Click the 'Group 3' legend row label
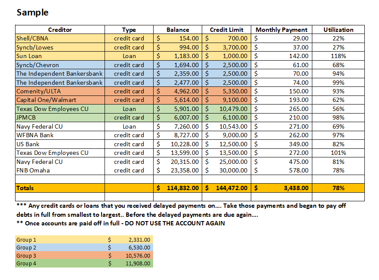Viewport: 379px width, 280px height. [26, 255]
